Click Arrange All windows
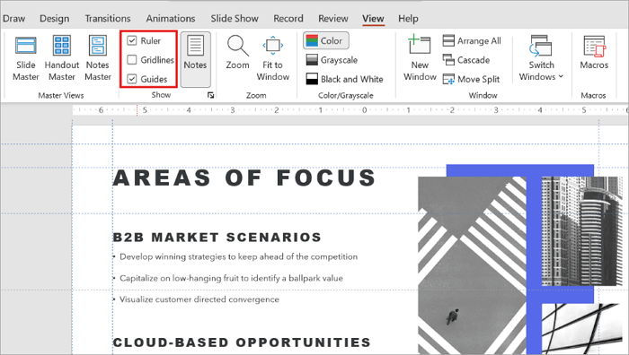629x355 pixels. pos(472,41)
